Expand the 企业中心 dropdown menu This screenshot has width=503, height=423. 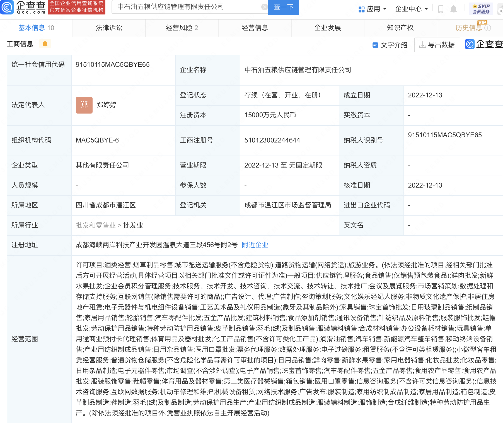pos(411,9)
